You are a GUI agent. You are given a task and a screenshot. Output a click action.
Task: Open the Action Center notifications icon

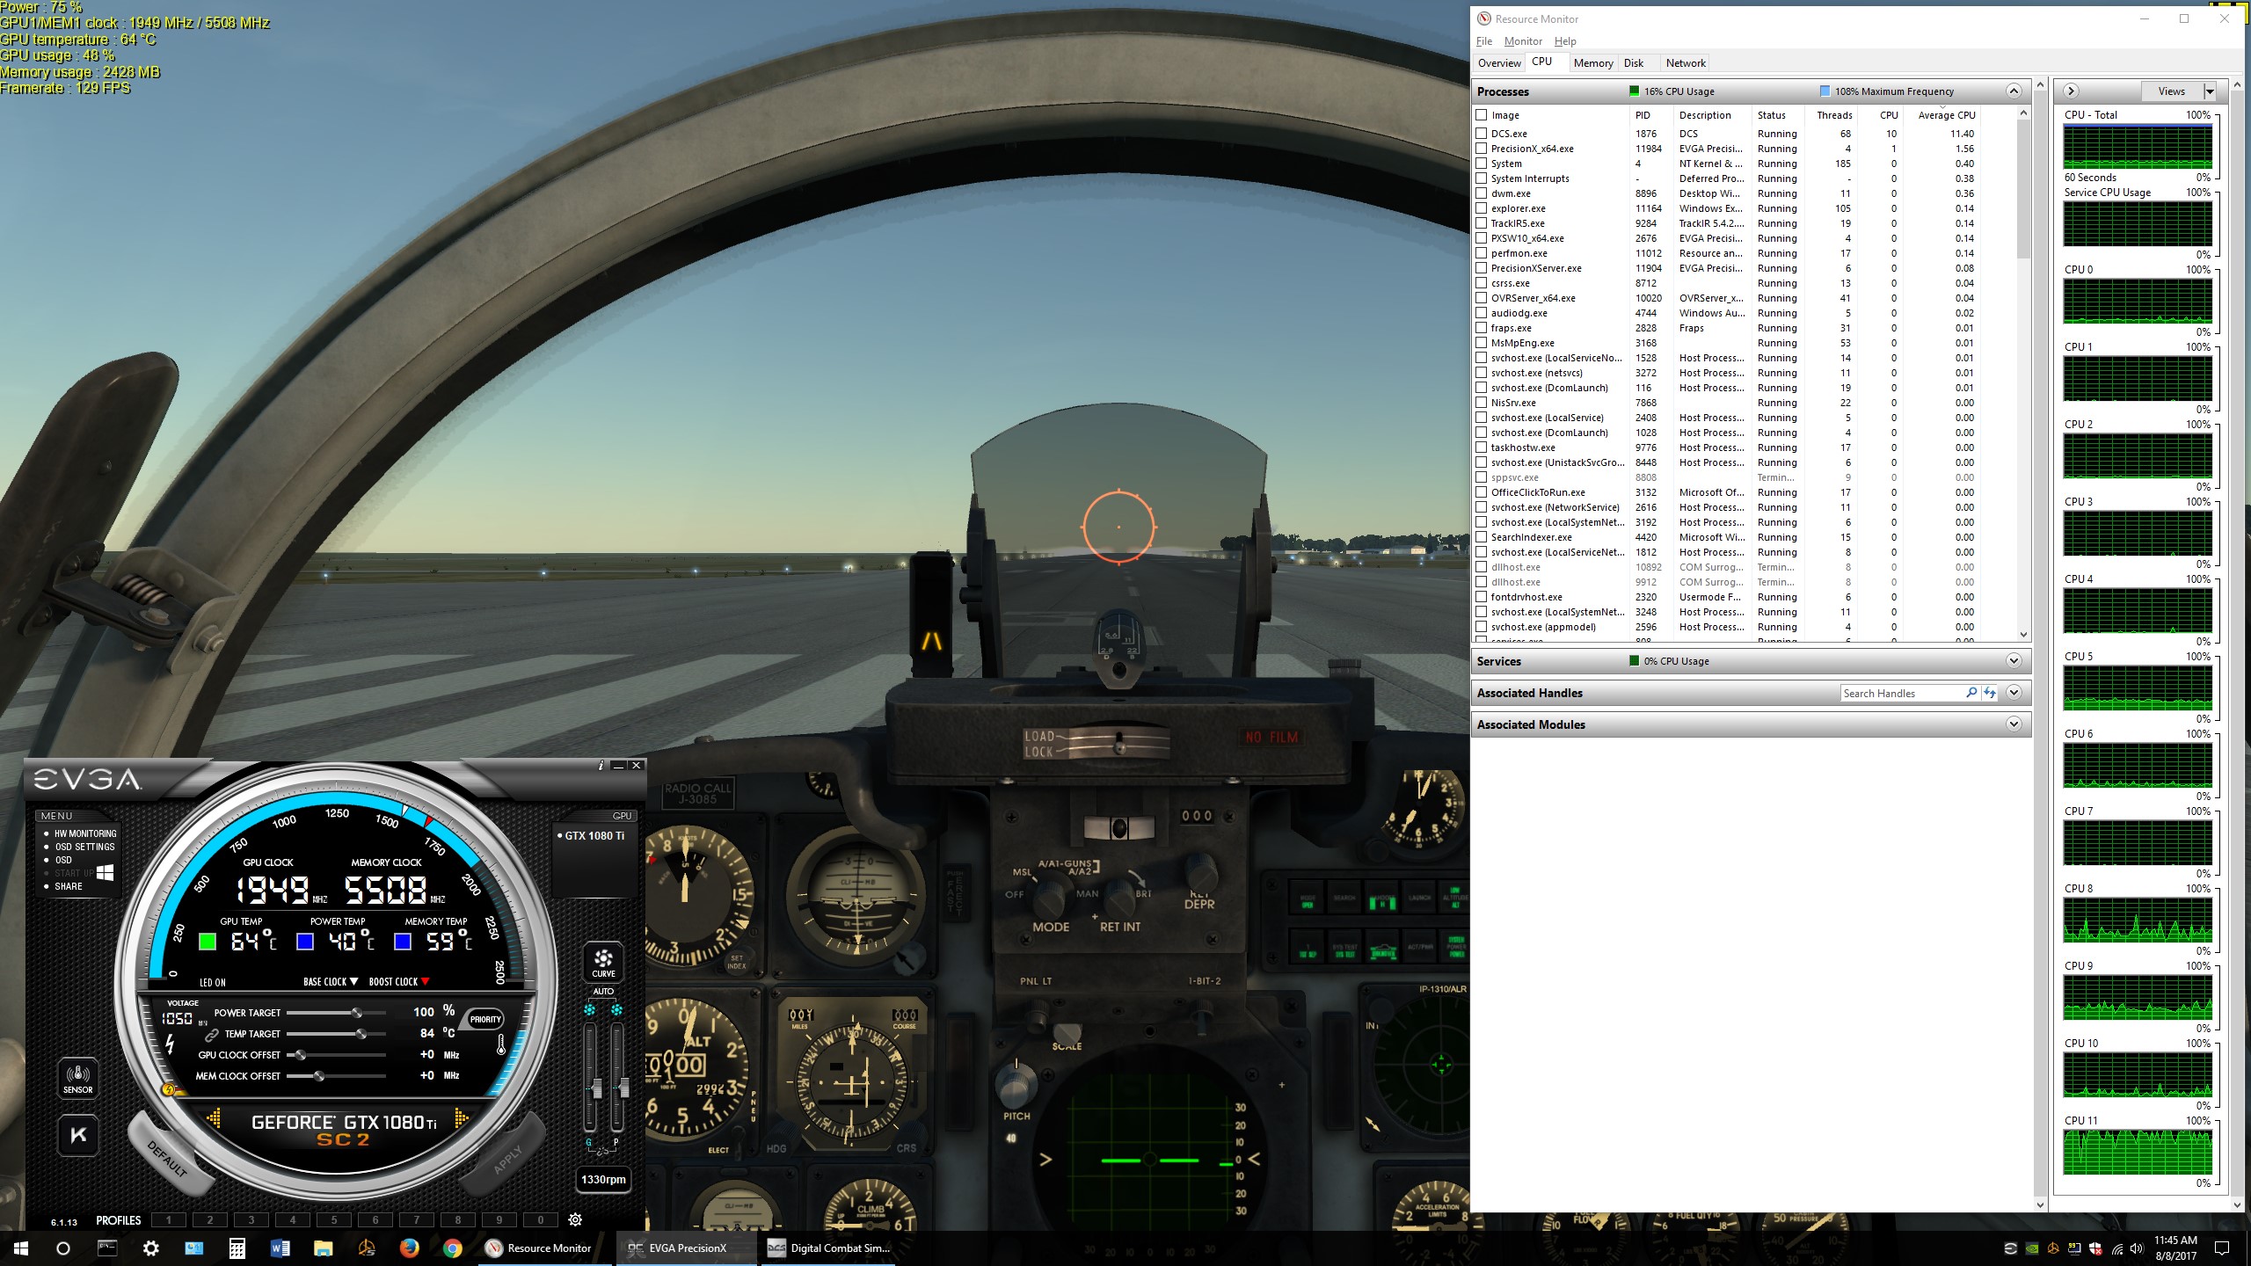pos(2222,1248)
